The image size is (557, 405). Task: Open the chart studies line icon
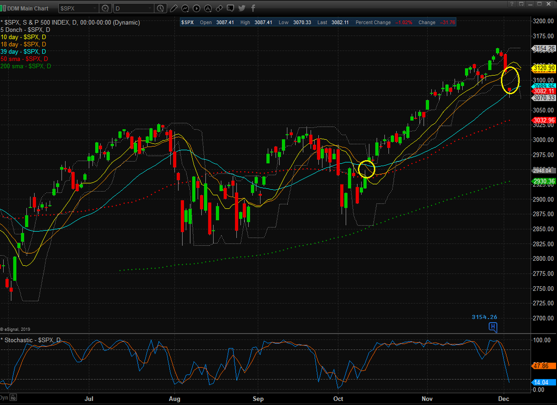tap(185, 8)
